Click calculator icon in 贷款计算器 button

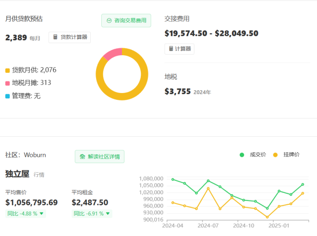pos(55,37)
